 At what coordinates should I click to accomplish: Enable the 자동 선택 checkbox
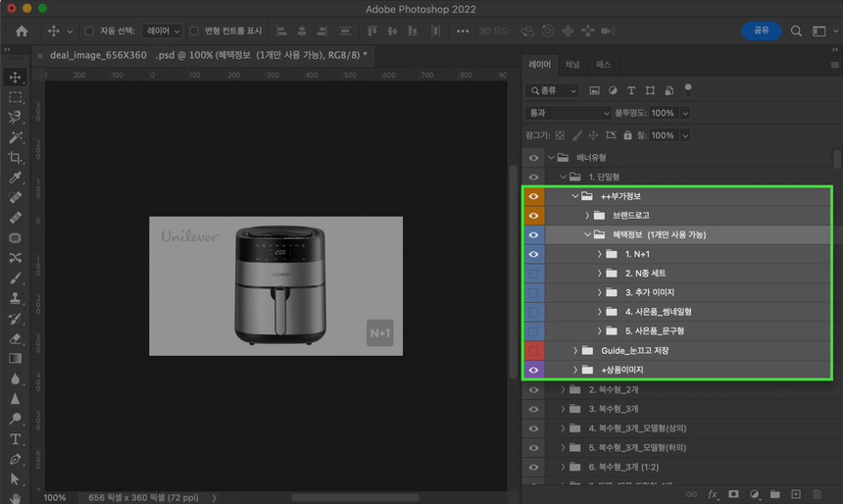(x=89, y=31)
